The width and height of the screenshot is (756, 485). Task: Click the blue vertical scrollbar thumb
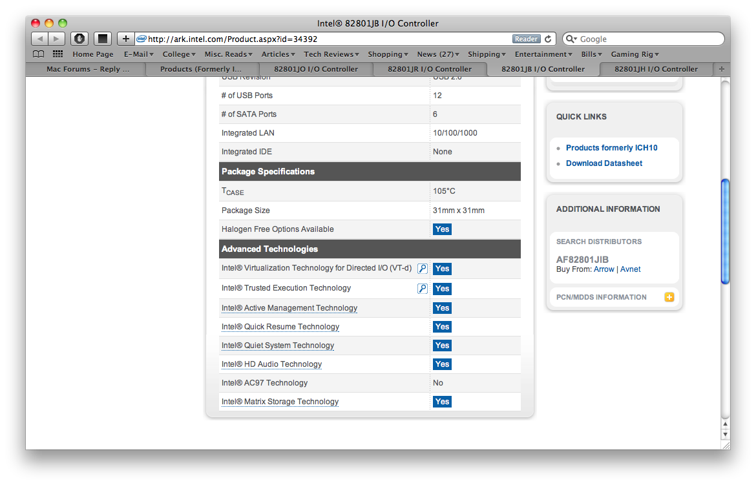click(x=725, y=231)
